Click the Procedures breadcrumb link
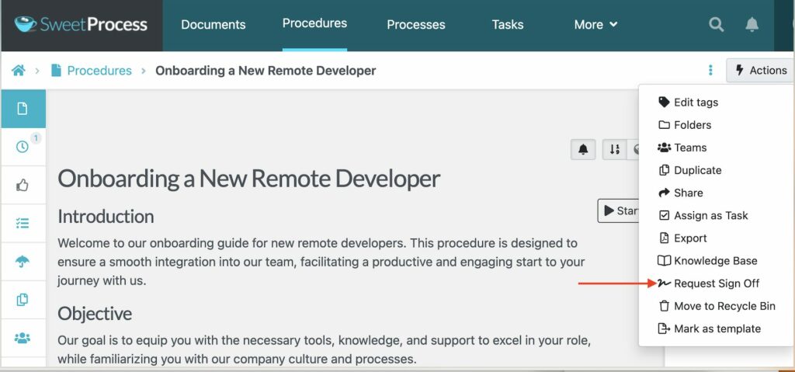This screenshot has width=795, height=372. pos(99,71)
